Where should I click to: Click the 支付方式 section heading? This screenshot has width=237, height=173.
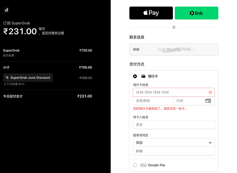click(x=137, y=64)
